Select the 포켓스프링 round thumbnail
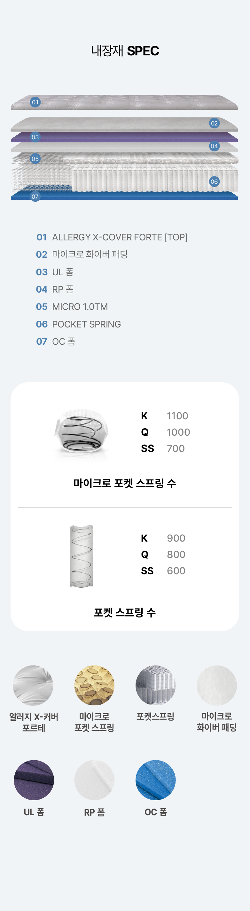250x911 pixels. click(155, 685)
